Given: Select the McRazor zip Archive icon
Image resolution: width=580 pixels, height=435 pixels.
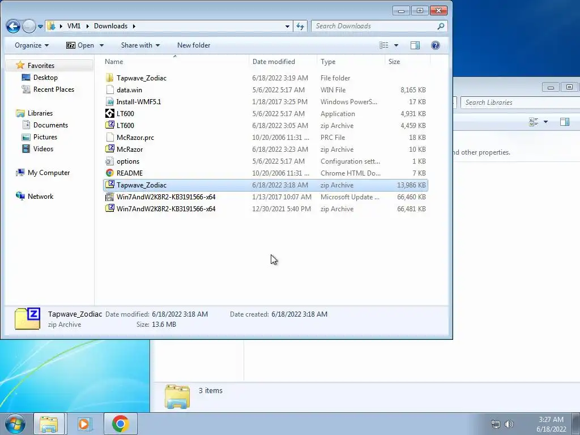Looking at the screenshot, I should [x=109, y=149].
